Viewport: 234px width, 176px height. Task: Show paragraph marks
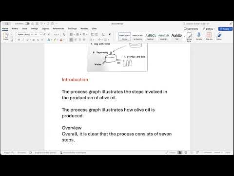coord(110,34)
